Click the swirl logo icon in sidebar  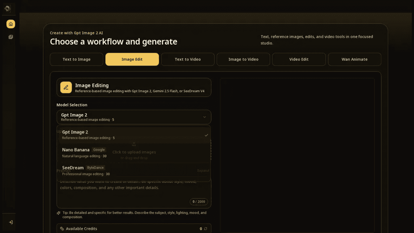(8, 8)
